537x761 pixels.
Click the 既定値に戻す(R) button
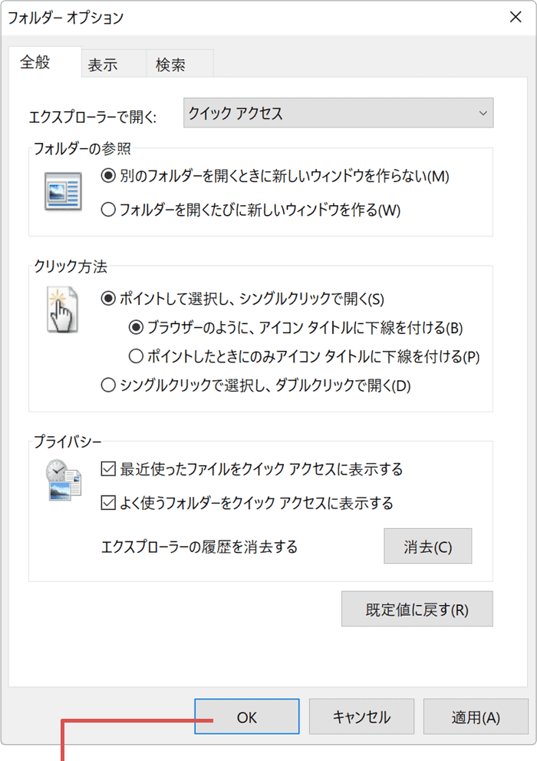(417, 609)
